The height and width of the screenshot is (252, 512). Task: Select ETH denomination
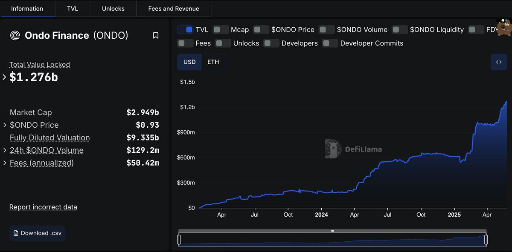pos(213,62)
